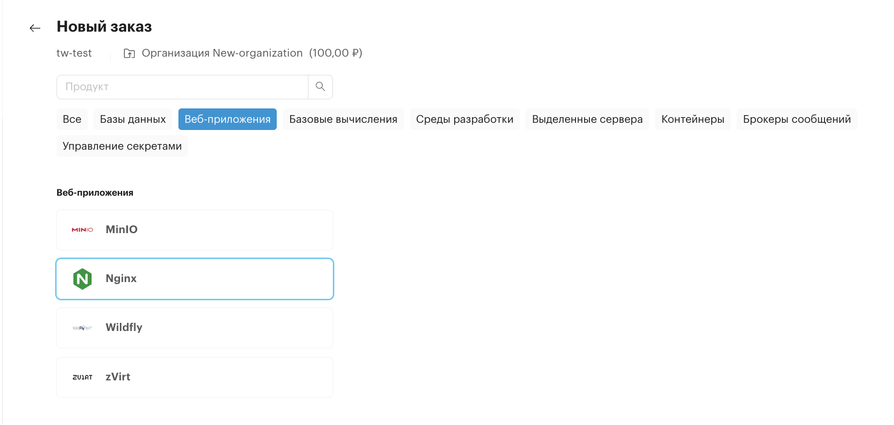This screenshot has height=425, width=894.
Task: Click the green Nginx logo icon
Action: point(82,279)
